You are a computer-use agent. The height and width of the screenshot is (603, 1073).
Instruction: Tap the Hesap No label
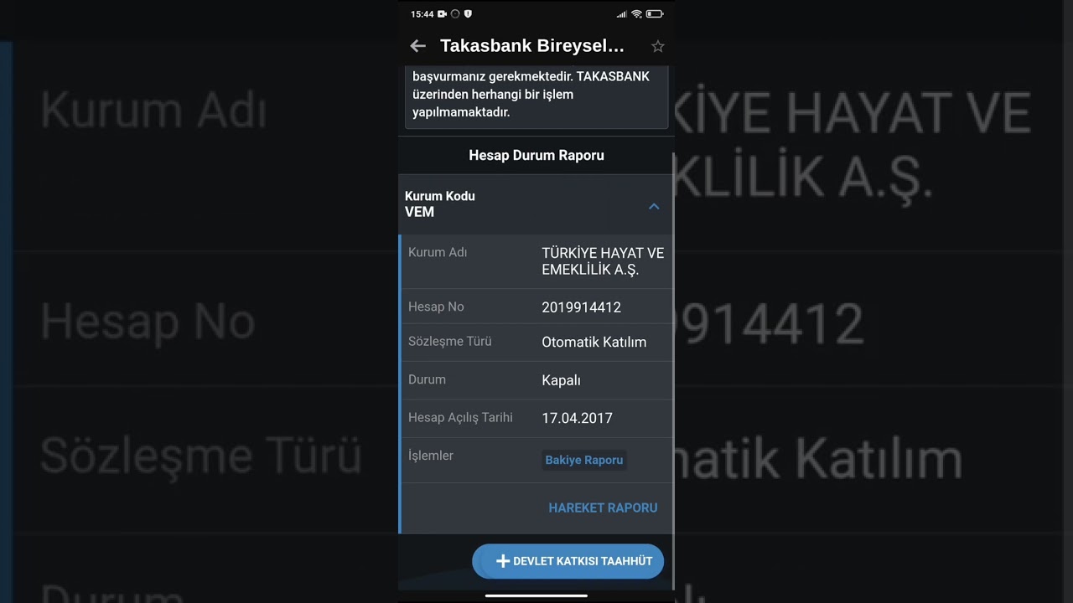click(x=436, y=307)
